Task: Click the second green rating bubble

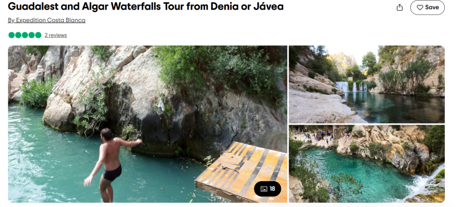Action: coord(18,35)
